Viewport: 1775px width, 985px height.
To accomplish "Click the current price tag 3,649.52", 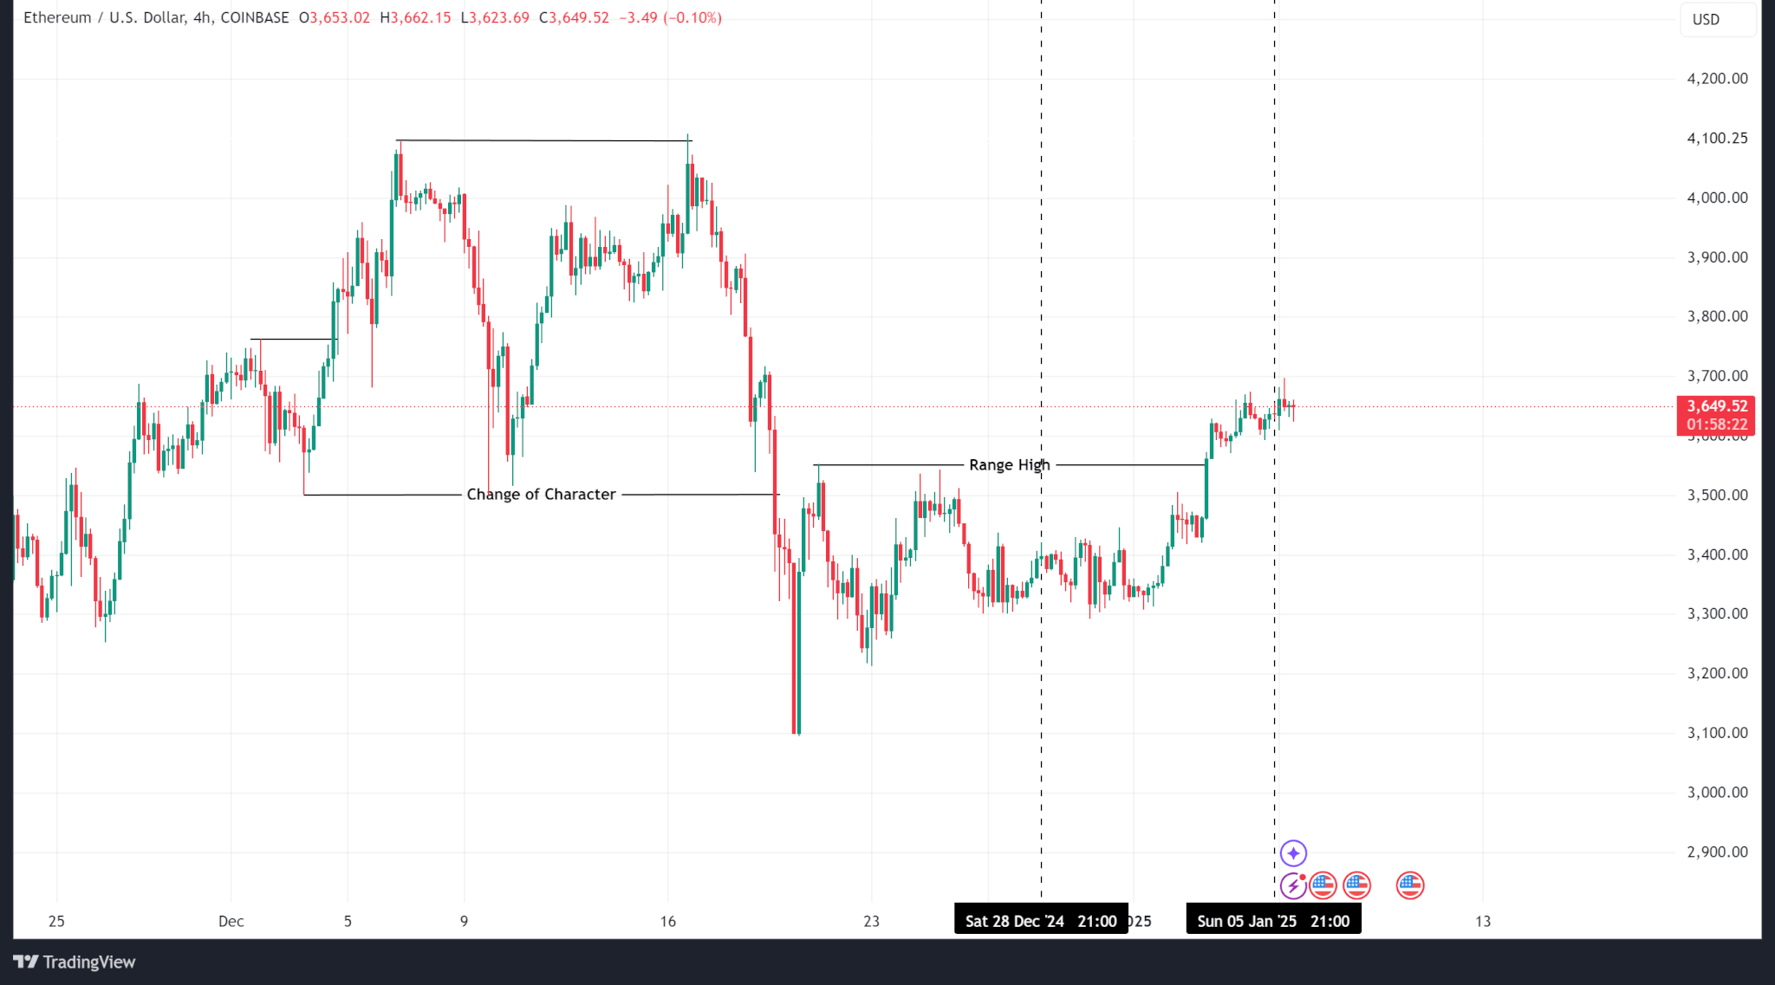I will click(1717, 406).
